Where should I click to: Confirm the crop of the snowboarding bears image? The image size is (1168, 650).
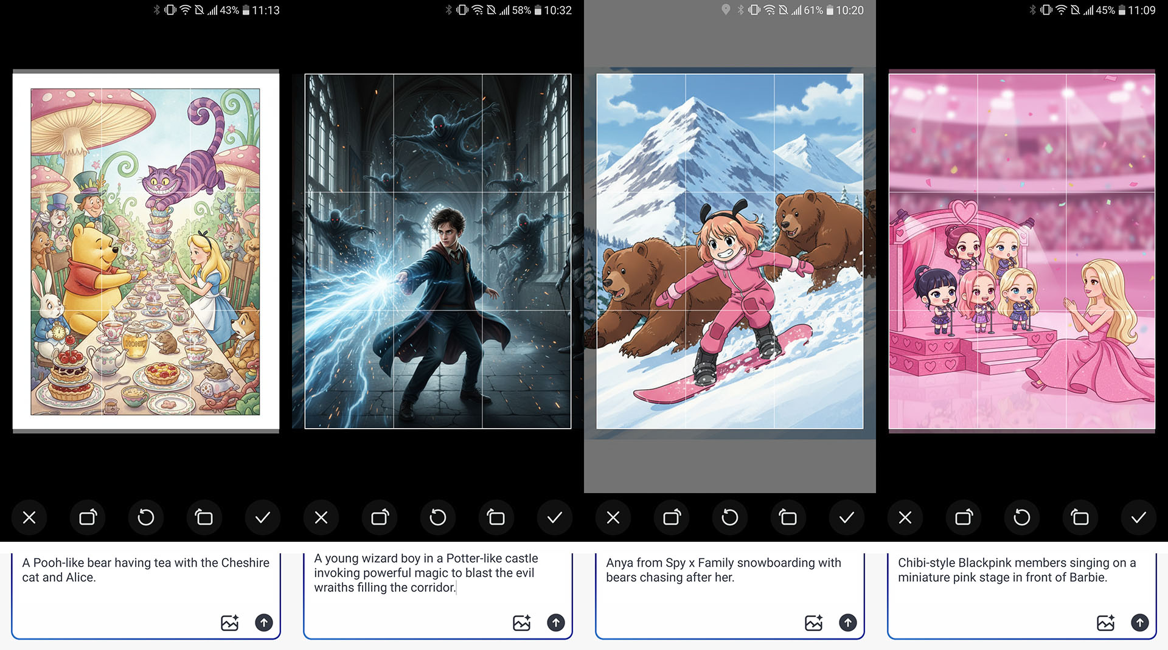(847, 517)
